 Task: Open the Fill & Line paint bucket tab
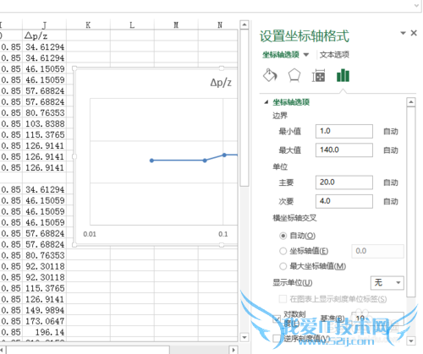270,75
